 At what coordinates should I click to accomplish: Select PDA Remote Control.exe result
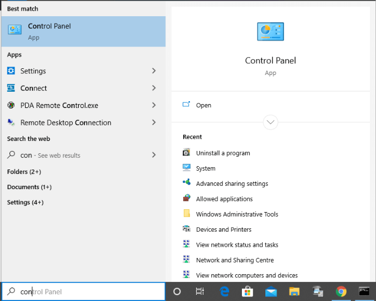tap(83, 105)
